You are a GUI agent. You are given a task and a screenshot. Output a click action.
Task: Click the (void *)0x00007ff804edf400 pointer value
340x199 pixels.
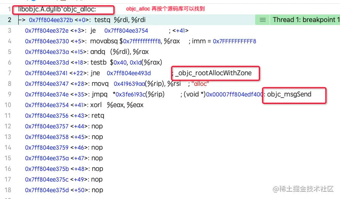[223, 94]
